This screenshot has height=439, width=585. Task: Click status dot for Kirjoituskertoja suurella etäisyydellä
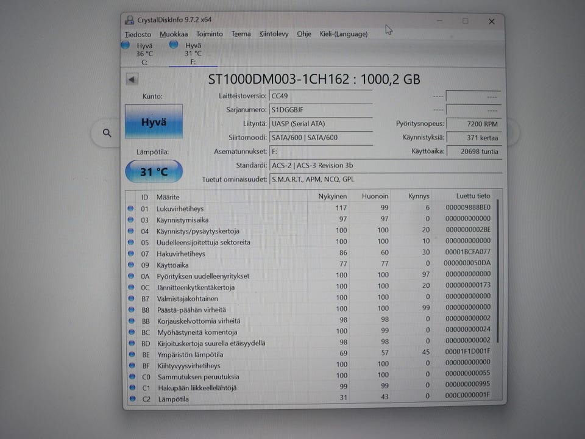pyautogui.click(x=132, y=343)
